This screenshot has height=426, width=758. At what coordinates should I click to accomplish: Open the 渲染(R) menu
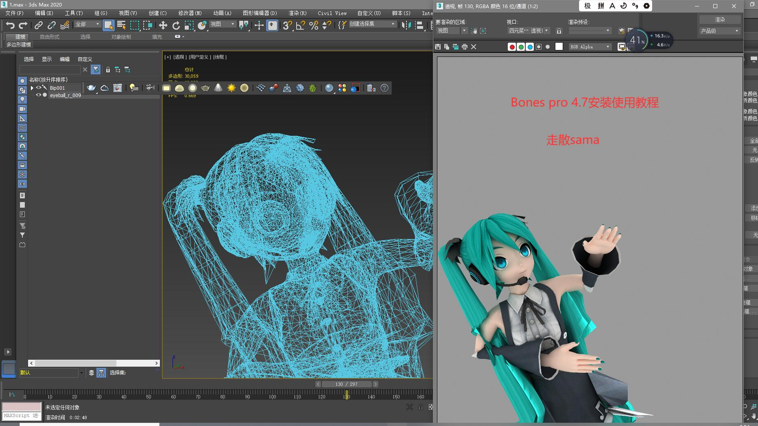(x=297, y=13)
